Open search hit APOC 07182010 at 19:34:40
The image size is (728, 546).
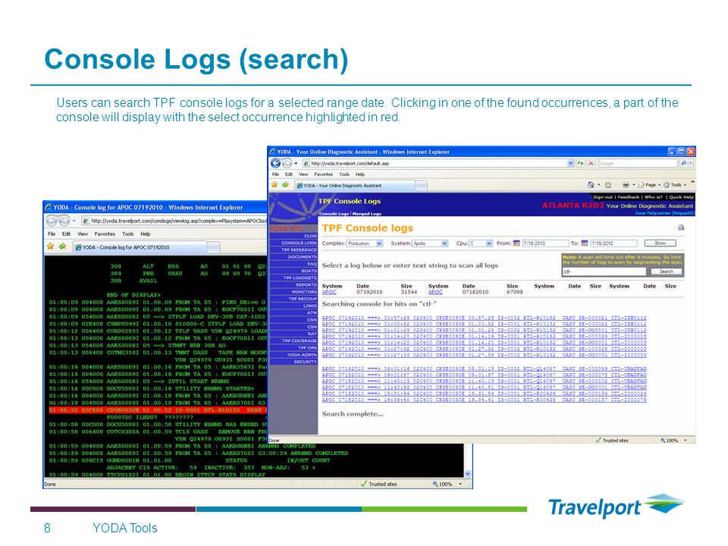click(x=484, y=400)
